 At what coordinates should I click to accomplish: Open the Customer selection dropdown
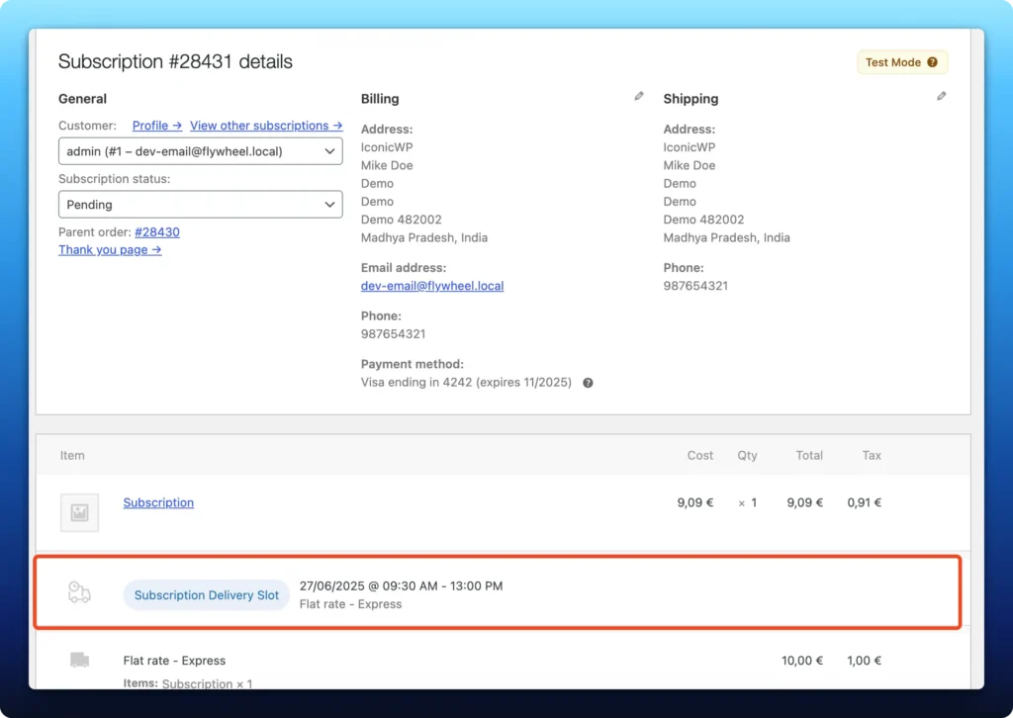pyautogui.click(x=200, y=151)
